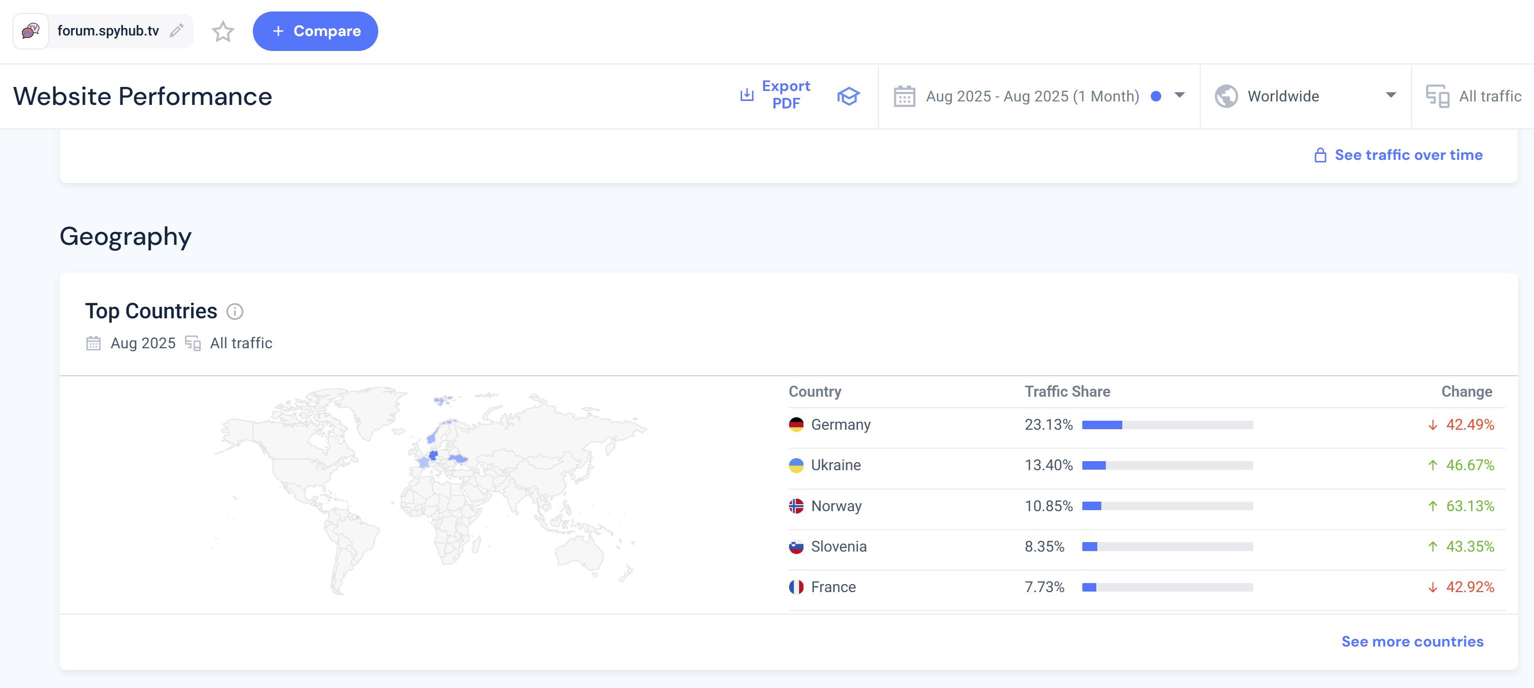Click the devices icon beside All traffic
1534x688 pixels.
[1438, 96]
